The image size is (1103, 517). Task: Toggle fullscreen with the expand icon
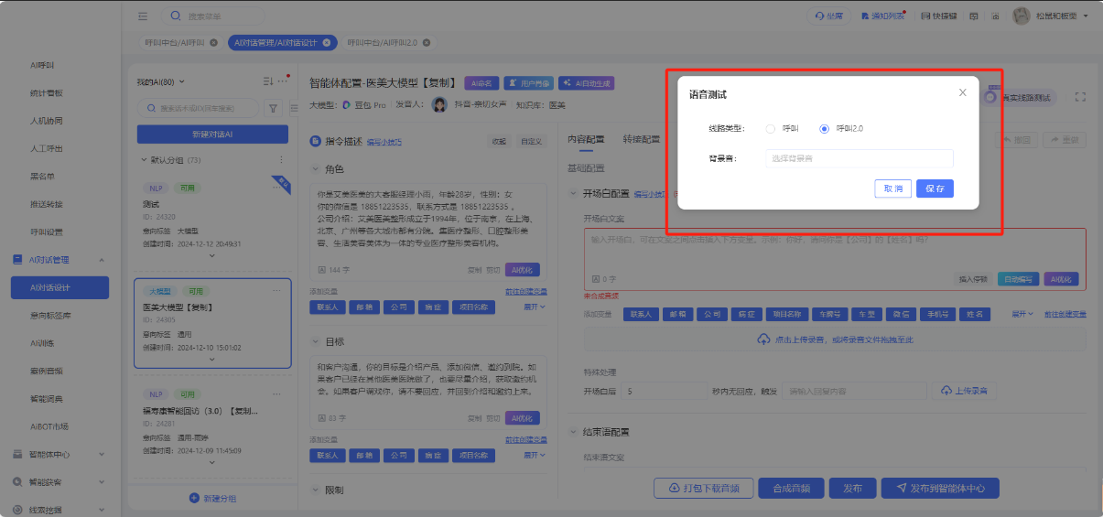1080,97
